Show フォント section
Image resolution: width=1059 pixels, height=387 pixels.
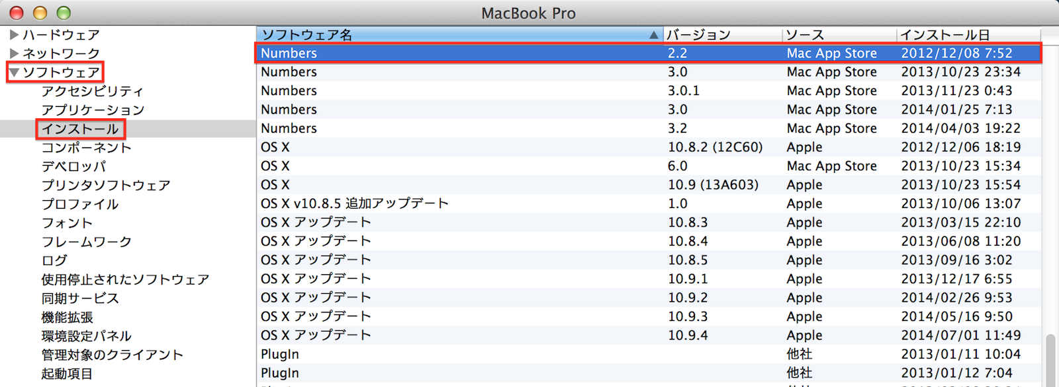[67, 223]
